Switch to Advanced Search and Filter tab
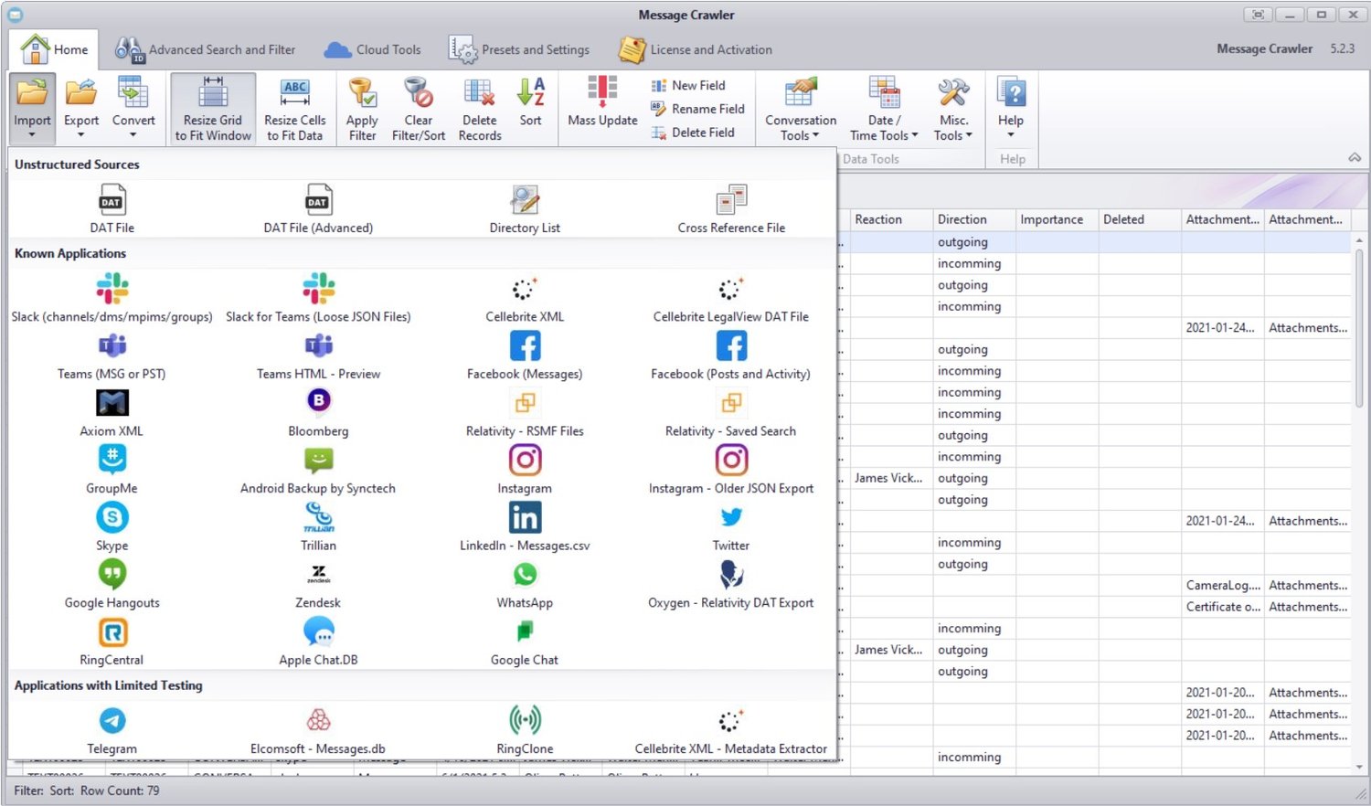This screenshot has height=806, width=1371. click(206, 49)
